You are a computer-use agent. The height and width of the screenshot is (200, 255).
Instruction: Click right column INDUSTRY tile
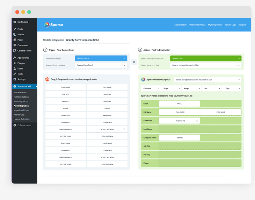pos(107,101)
